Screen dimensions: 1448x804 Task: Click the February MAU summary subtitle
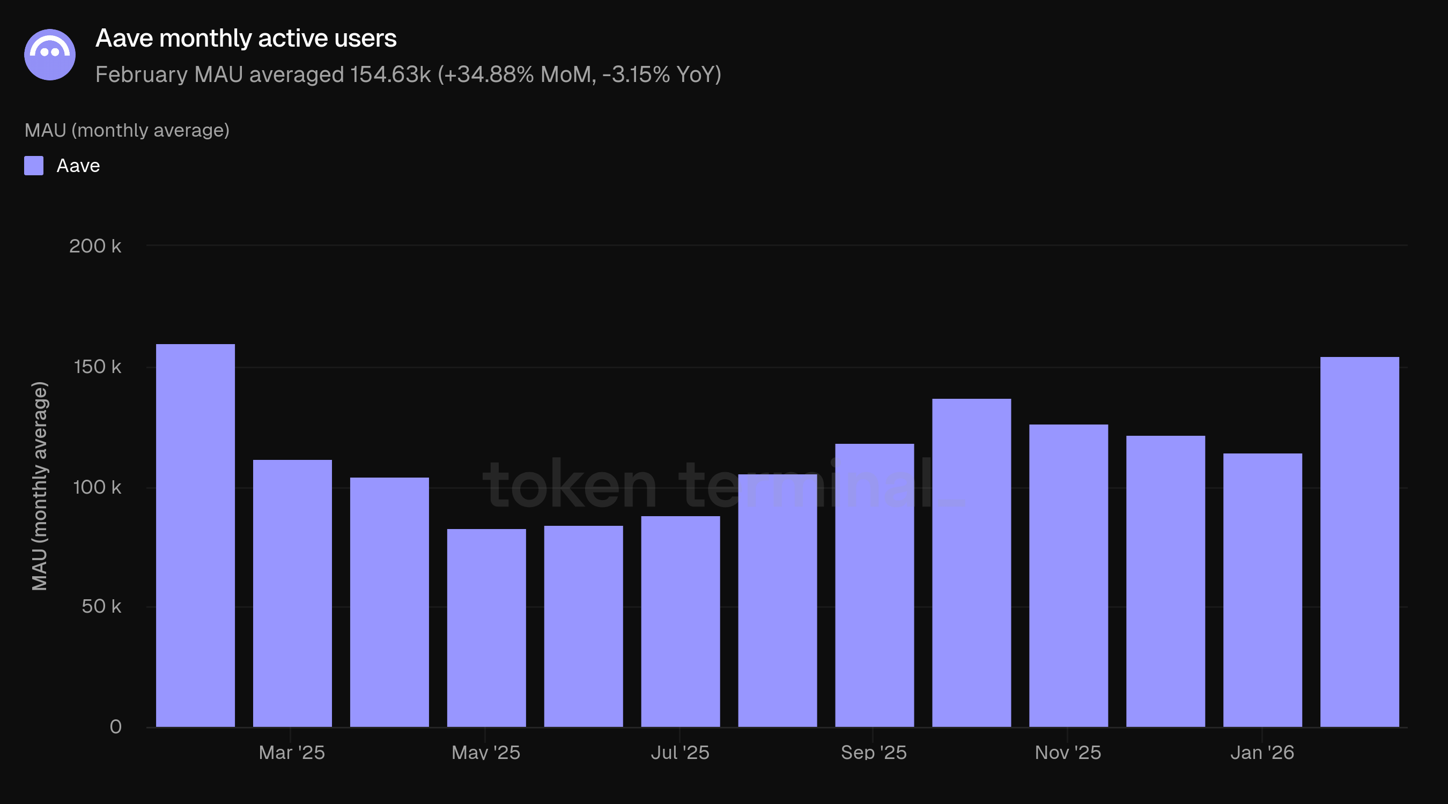pyautogui.click(x=408, y=75)
